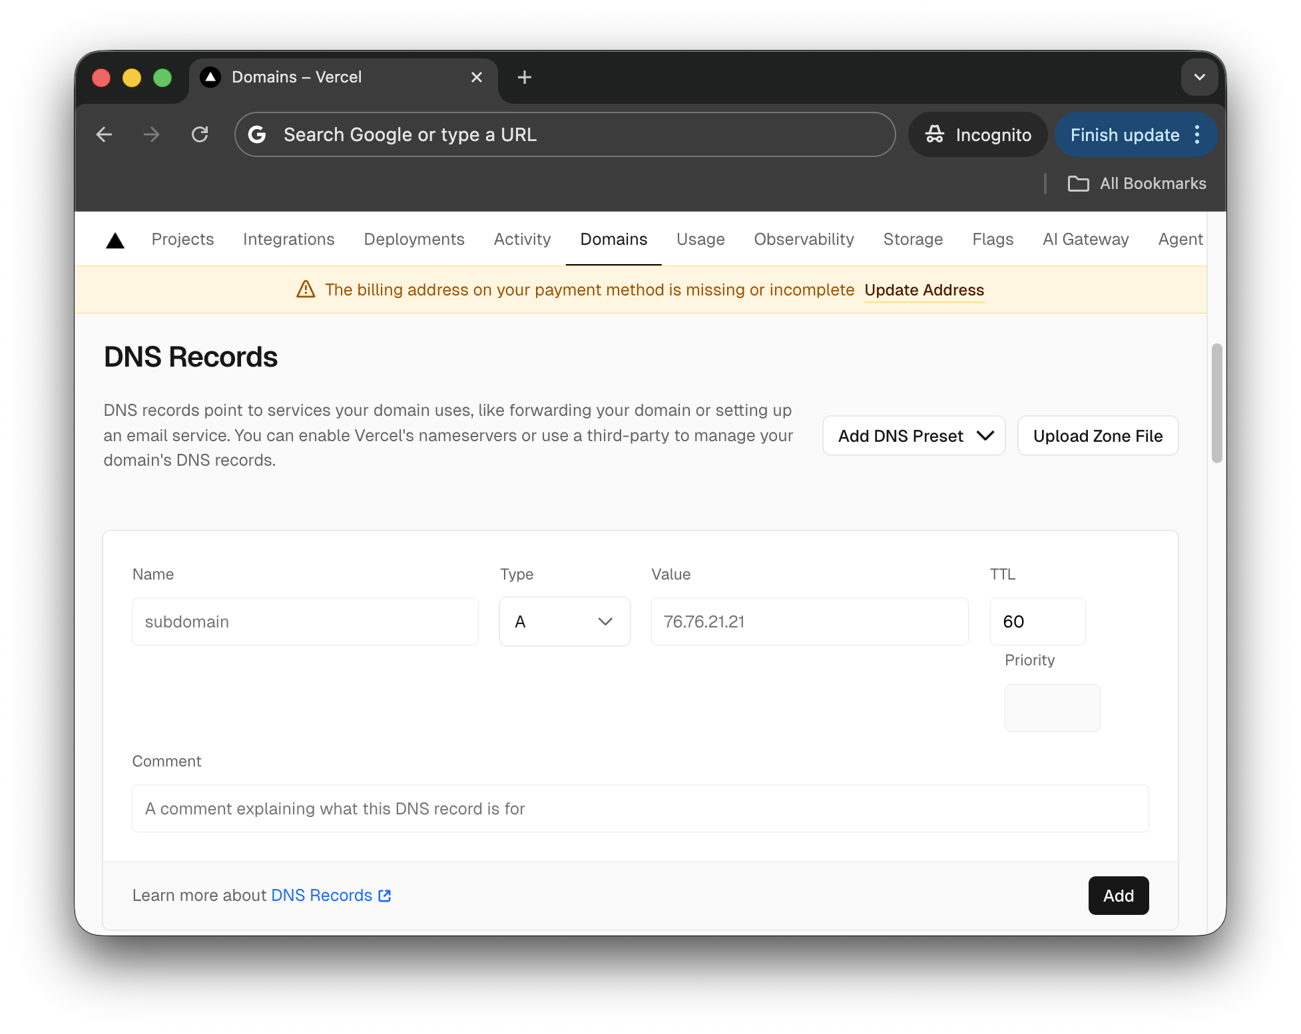
Task: Reload the current page
Action: click(200, 134)
